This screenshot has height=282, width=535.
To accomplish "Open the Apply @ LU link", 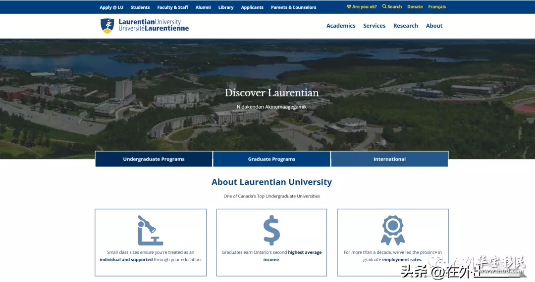I will [x=111, y=7].
